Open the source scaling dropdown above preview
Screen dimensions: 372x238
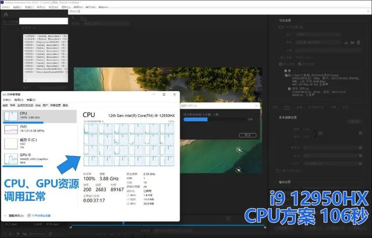tap(106, 23)
